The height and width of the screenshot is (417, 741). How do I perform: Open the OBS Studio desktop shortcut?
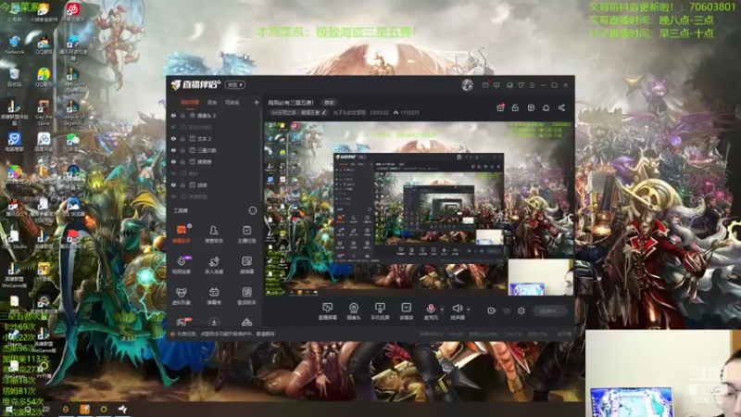point(14,238)
